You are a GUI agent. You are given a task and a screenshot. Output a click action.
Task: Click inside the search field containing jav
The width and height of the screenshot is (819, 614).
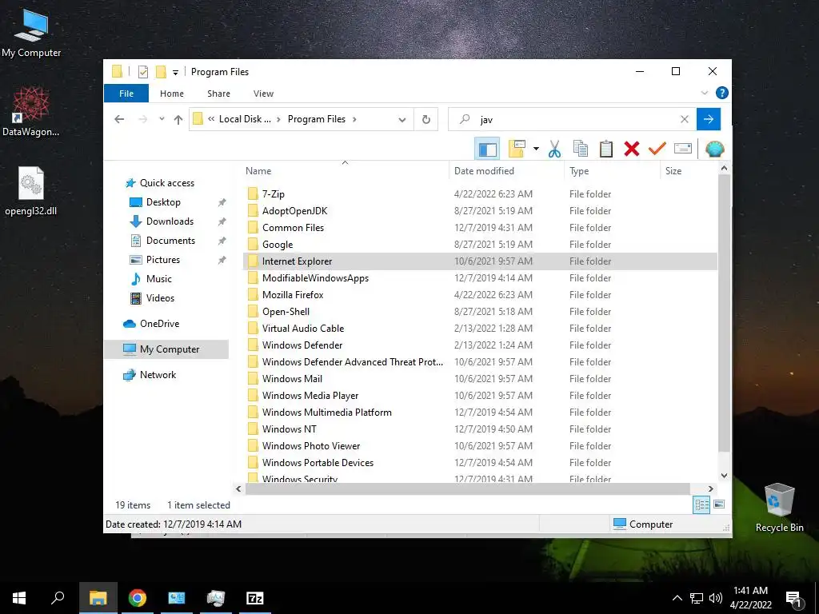(572, 120)
